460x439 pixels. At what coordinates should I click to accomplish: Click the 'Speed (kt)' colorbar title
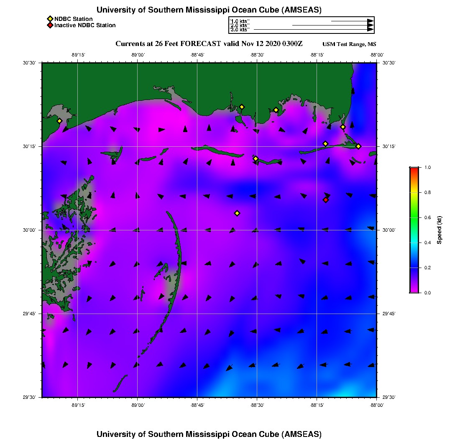(439, 230)
